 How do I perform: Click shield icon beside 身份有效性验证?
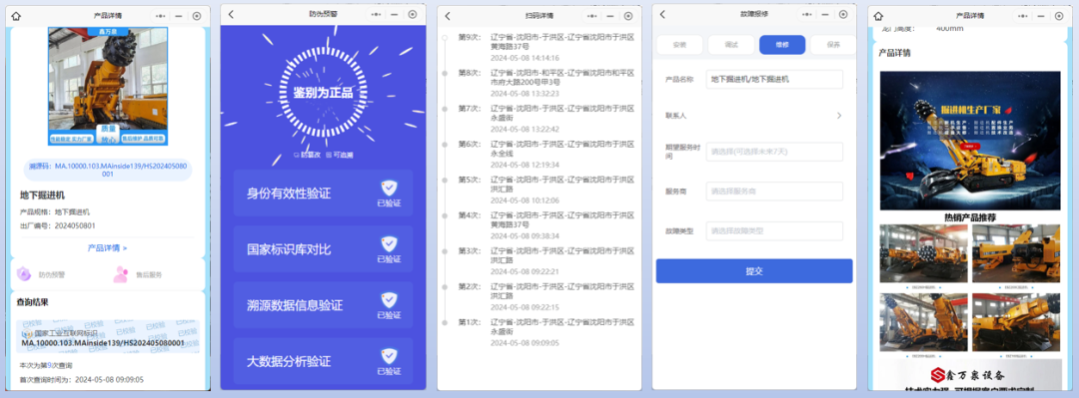point(390,188)
